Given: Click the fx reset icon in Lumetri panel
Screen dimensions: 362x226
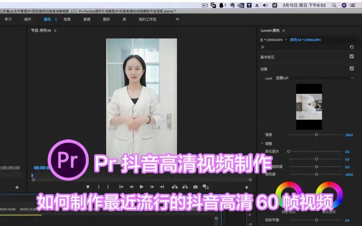Looking at the screenshot, I should point(351,47).
